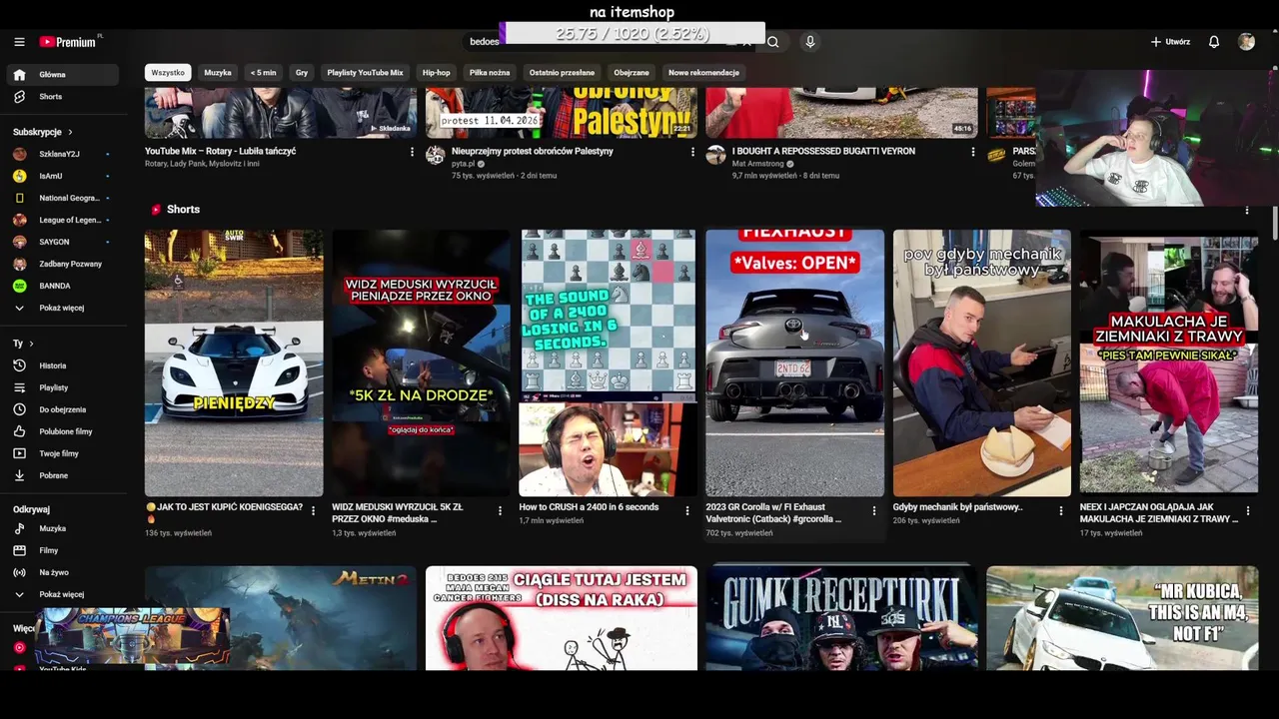Screen dimensions: 1279x719
Task: Click the search magnifier button
Action: tap(772, 42)
